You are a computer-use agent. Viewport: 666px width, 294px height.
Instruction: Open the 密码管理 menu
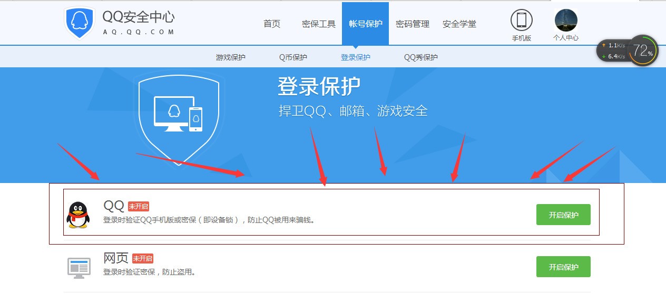(413, 24)
